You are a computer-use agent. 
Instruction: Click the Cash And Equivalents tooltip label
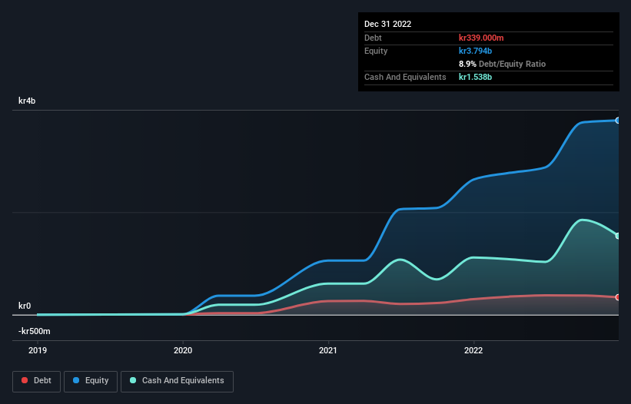(405, 77)
